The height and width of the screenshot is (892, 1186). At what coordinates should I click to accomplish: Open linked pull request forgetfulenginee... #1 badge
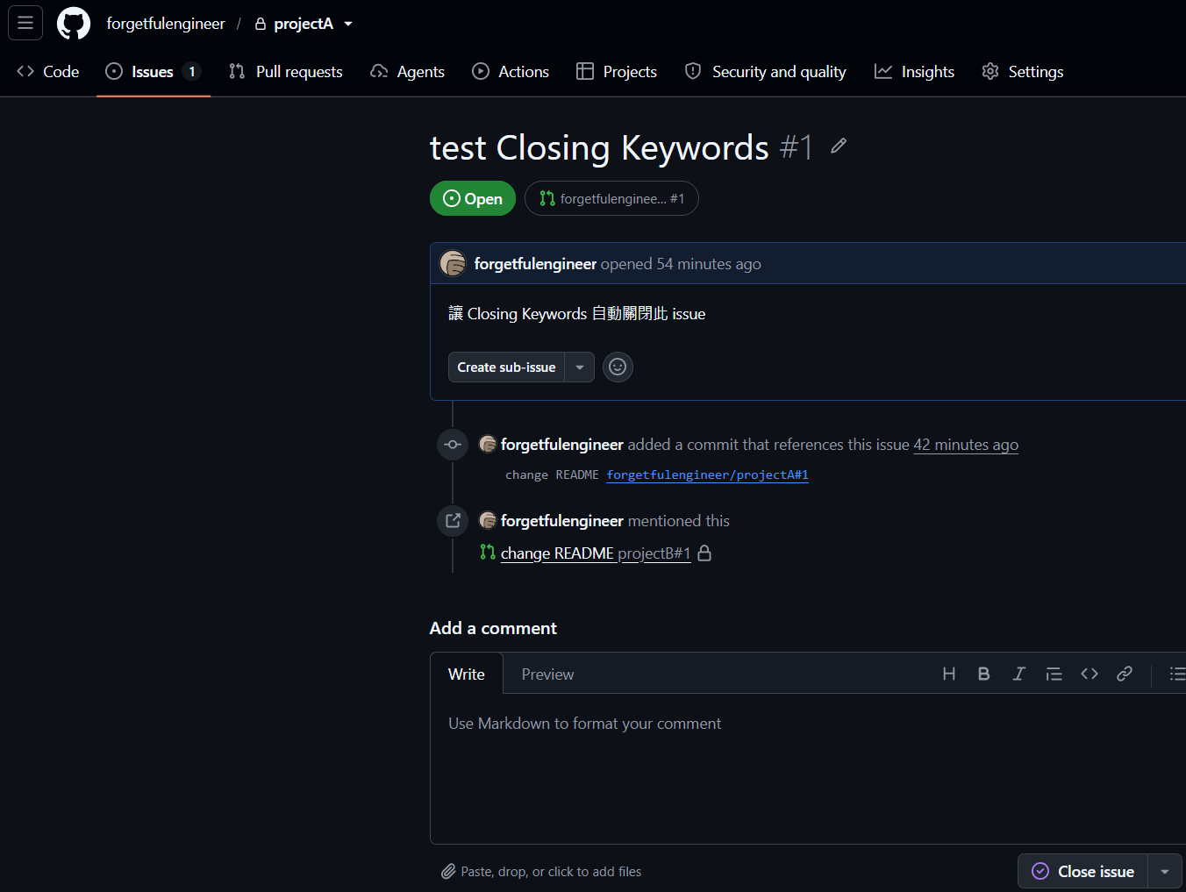click(611, 198)
